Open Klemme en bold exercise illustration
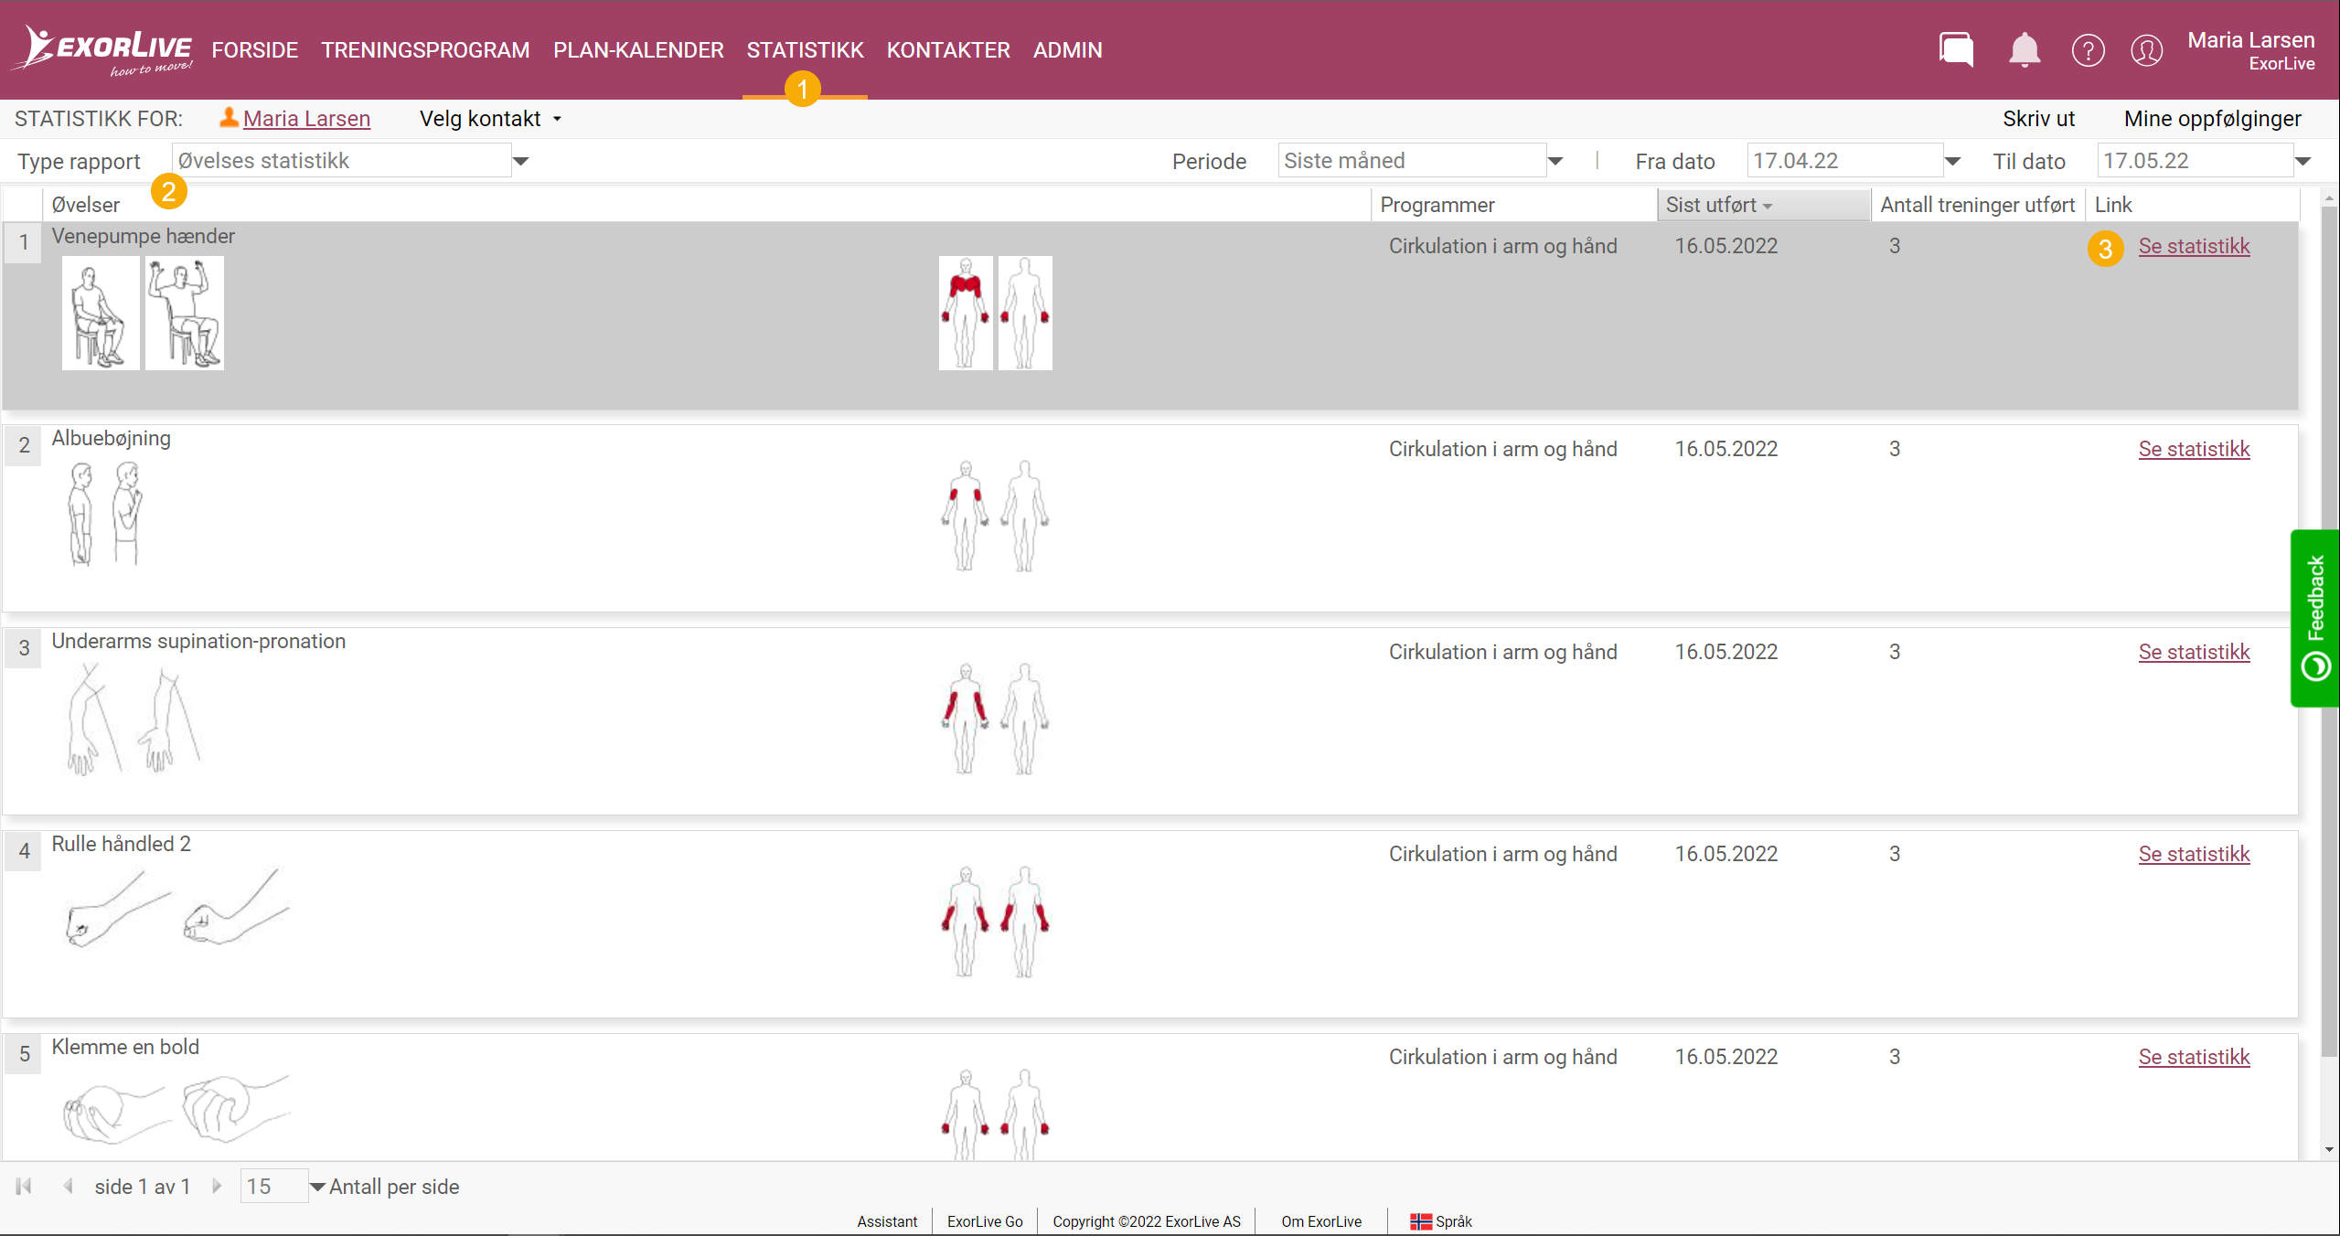 click(x=177, y=1108)
